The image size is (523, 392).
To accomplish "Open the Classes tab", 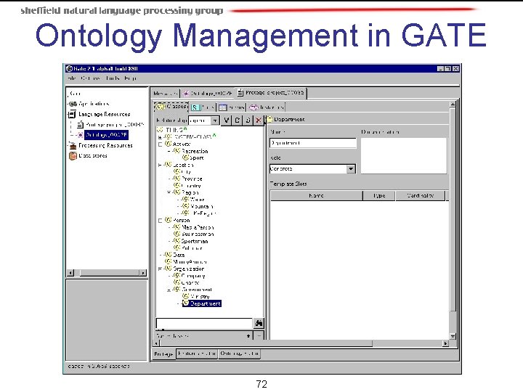I will pyautogui.click(x=171, y=107).
